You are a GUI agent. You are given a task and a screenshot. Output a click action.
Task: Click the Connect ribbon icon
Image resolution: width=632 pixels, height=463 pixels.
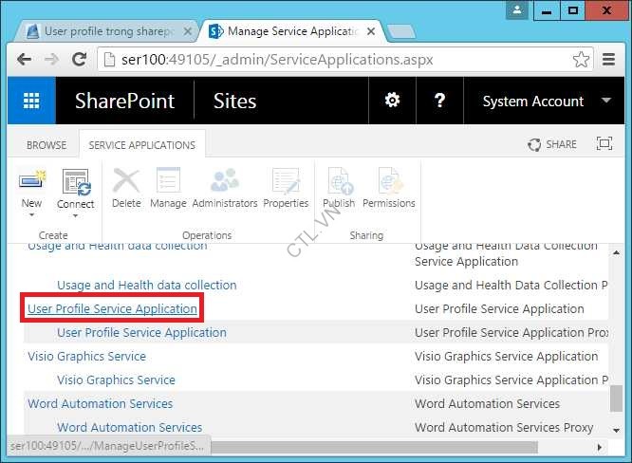[x=75, y=180]
